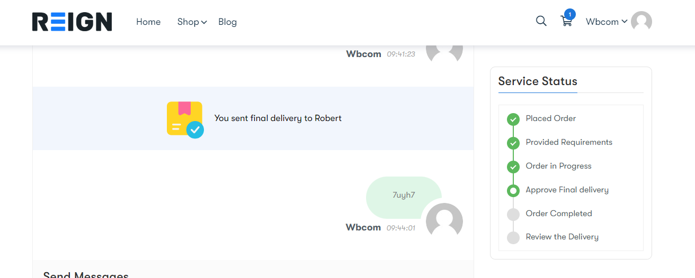The width and height of the screenshot is (695, 278).
Task: Open the shopping cart icon
Action: pos(566,22)
